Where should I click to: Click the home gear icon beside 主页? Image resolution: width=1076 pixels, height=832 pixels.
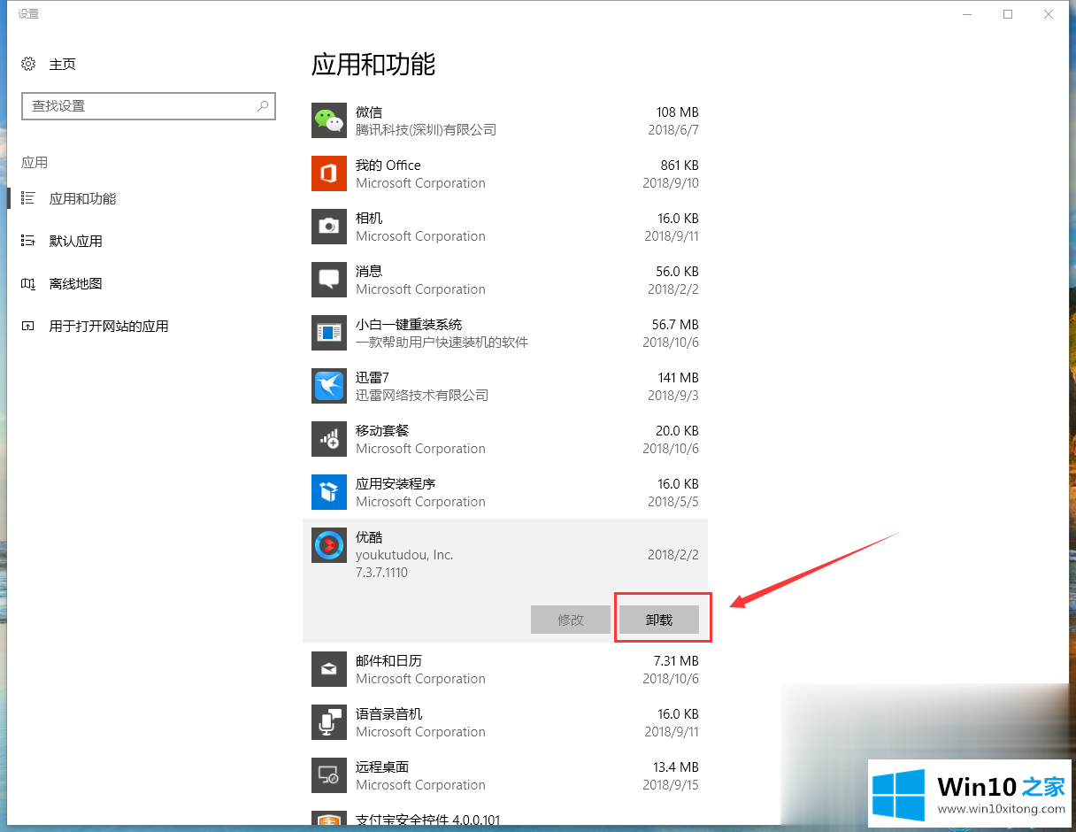pyautogui.click(x=29, y=64)
